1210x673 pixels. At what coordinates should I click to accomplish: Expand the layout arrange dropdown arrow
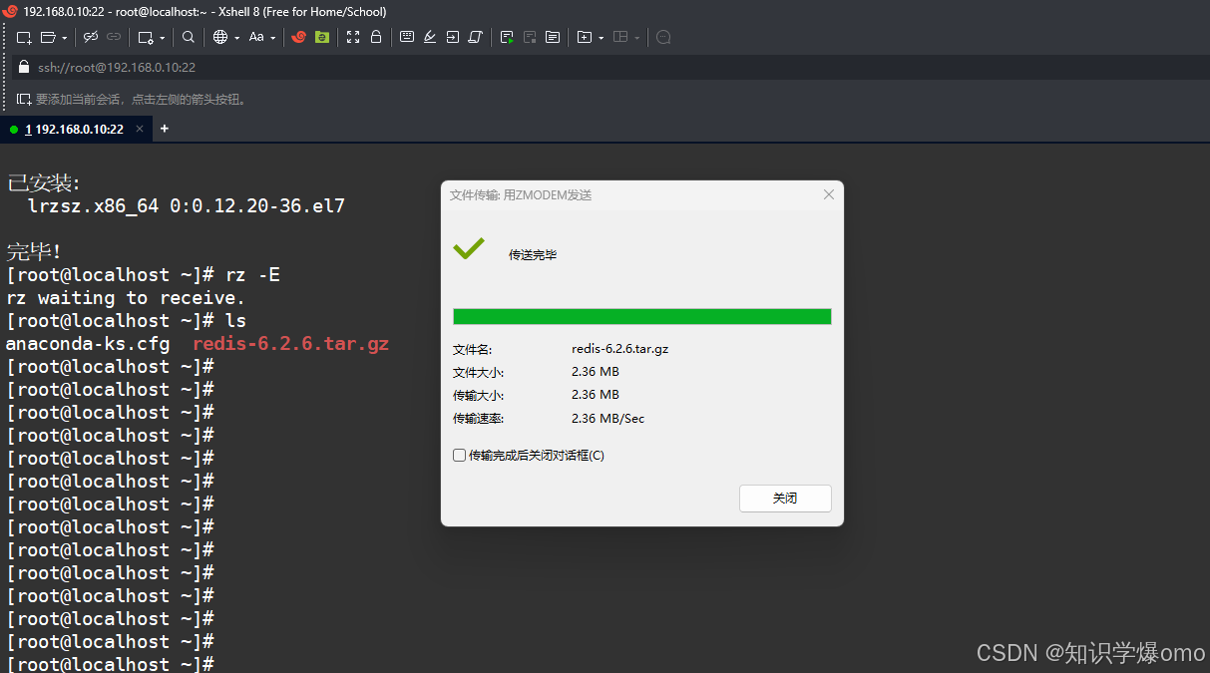tap(637, 38)
